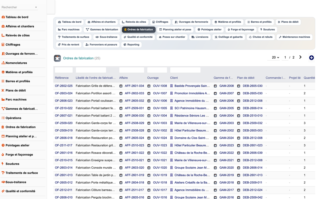322x199 pixels.
Task: Click the Relevés de côtes sidebar icon
Action: coord(3,35)
